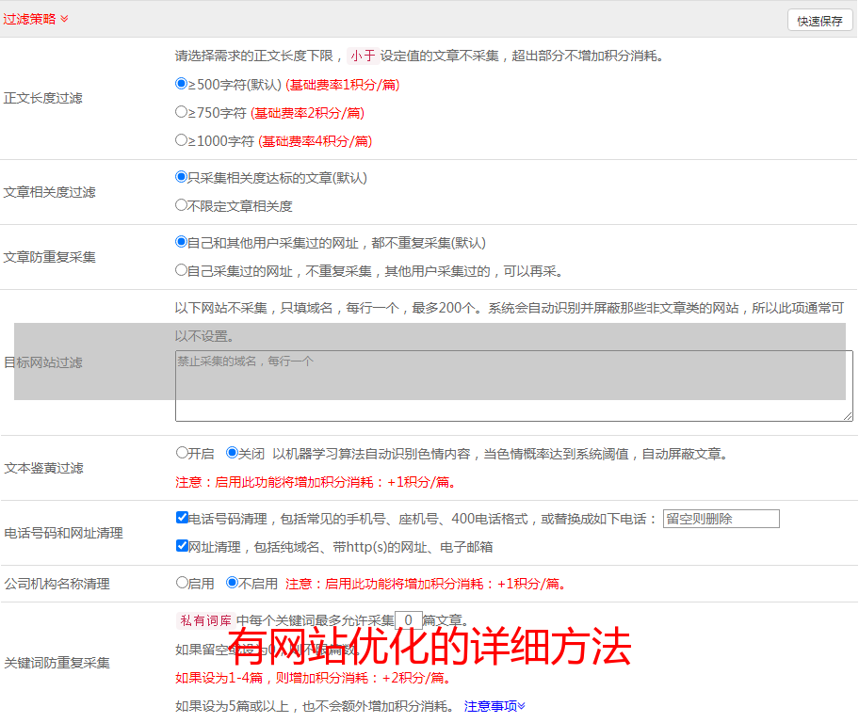Select 关闭 for 文本鉴黄过滤

pos(233,453)
